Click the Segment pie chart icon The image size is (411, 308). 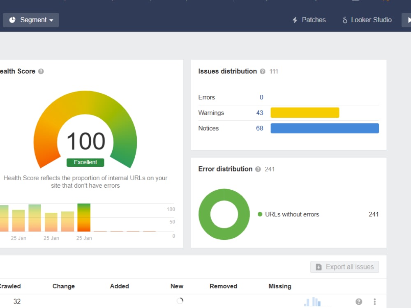point(12,20)
